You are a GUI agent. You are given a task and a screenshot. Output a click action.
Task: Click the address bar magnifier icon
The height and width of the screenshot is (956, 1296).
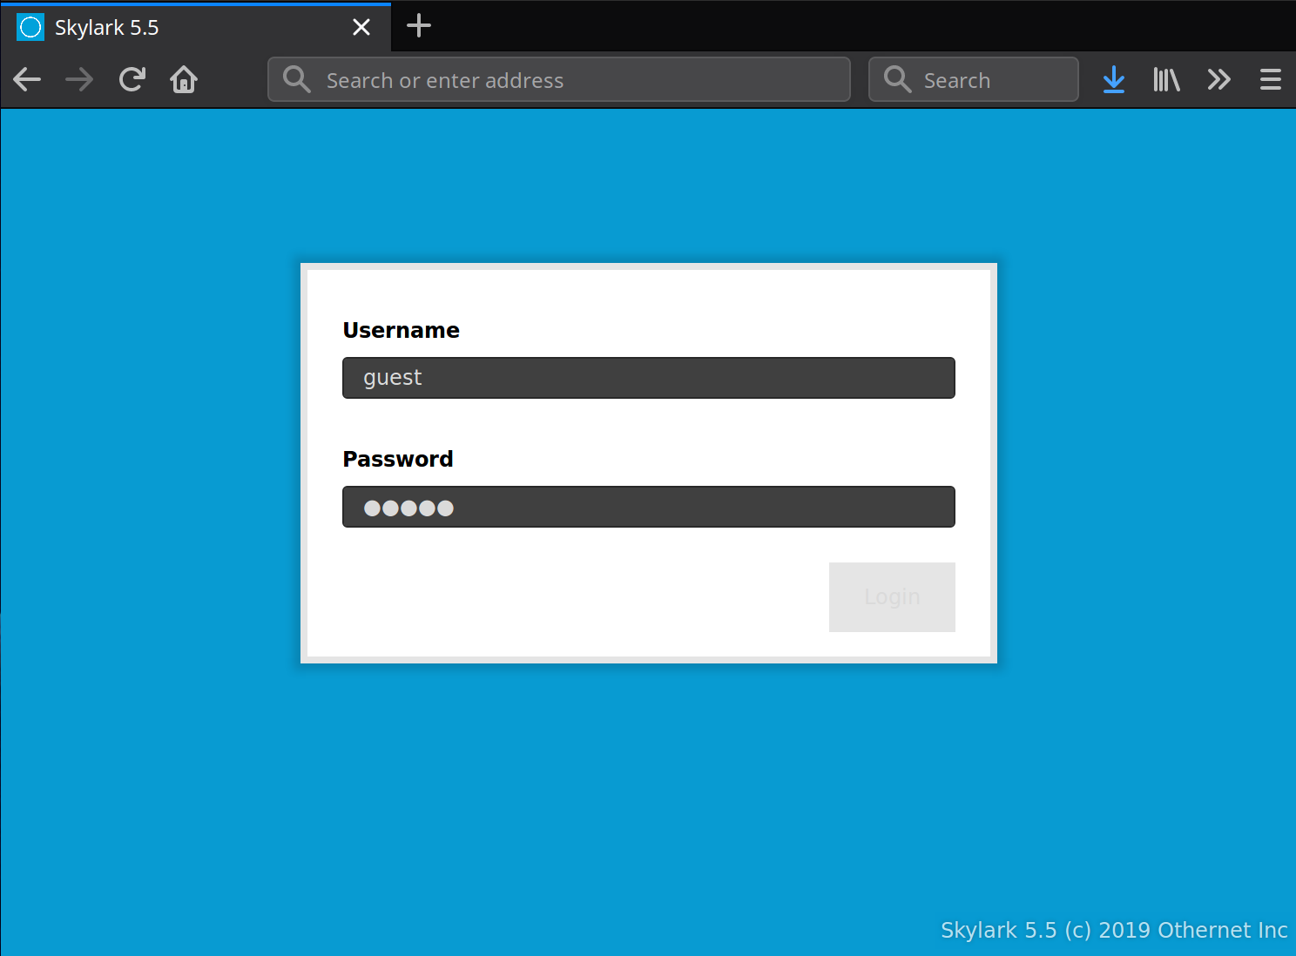[297, 80]
